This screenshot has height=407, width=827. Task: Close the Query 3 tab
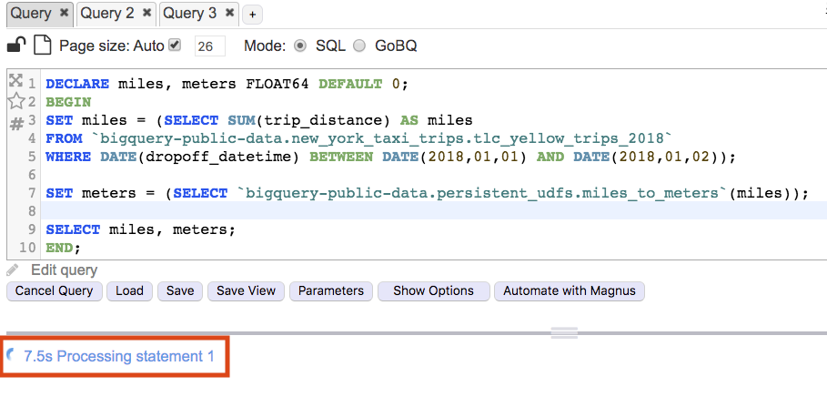click(230, 13)
